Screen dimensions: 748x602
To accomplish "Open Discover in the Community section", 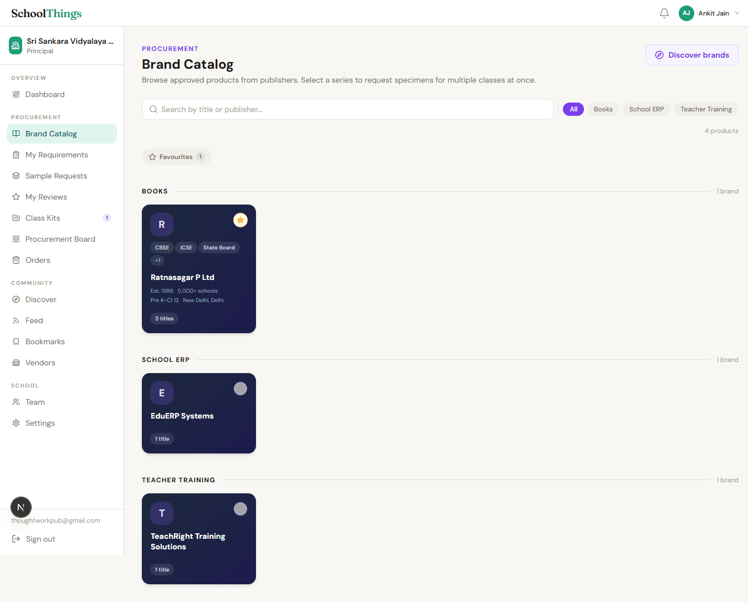I will pyautogui.click(x=62, y=299).
